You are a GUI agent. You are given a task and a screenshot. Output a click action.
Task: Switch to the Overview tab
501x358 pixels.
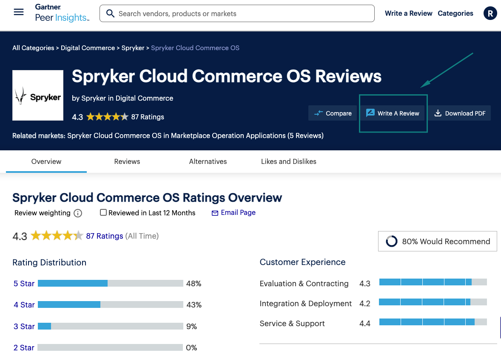(x=46, y=161)
